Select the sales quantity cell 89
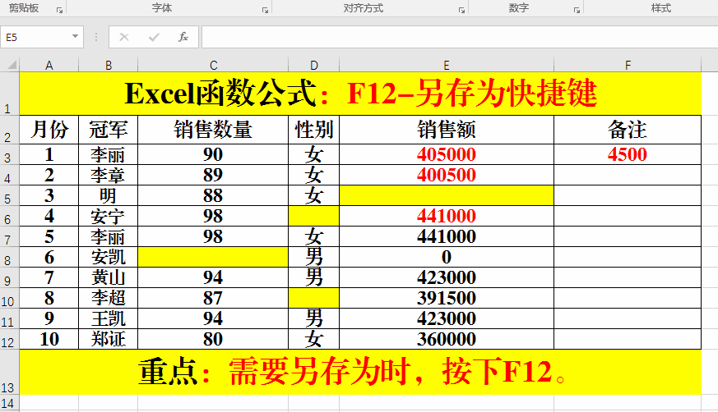 coord(213,175)
